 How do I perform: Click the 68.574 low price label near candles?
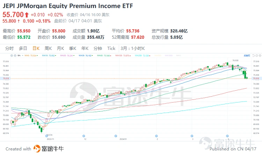(x=50, y=135)
